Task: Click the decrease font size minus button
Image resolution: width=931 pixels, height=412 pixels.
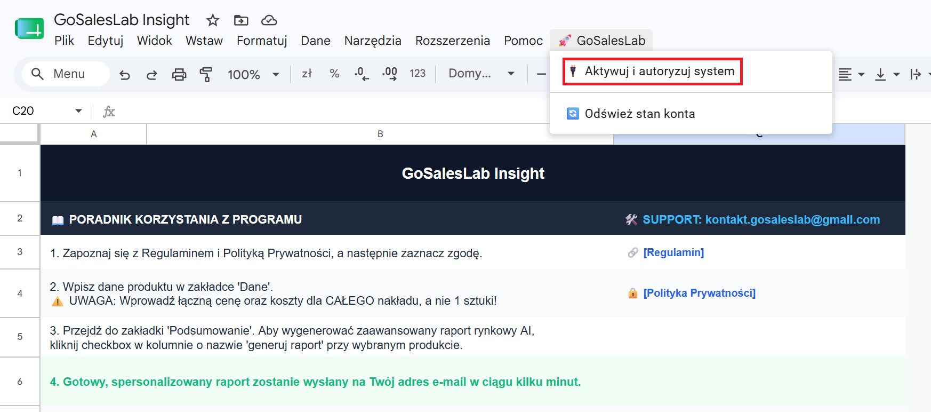Action: [541, 74]
